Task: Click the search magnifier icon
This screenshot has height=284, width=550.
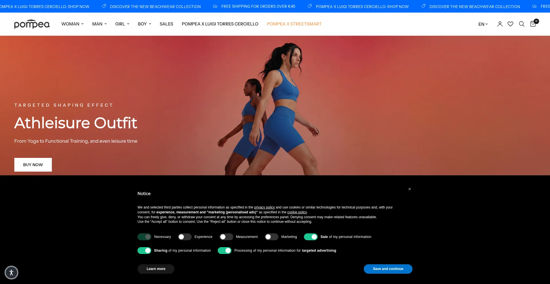Action: (522, 24)
